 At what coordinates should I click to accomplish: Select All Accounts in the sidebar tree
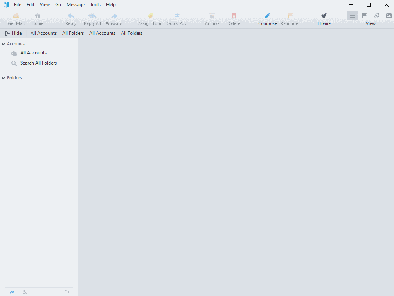[33, 53]
